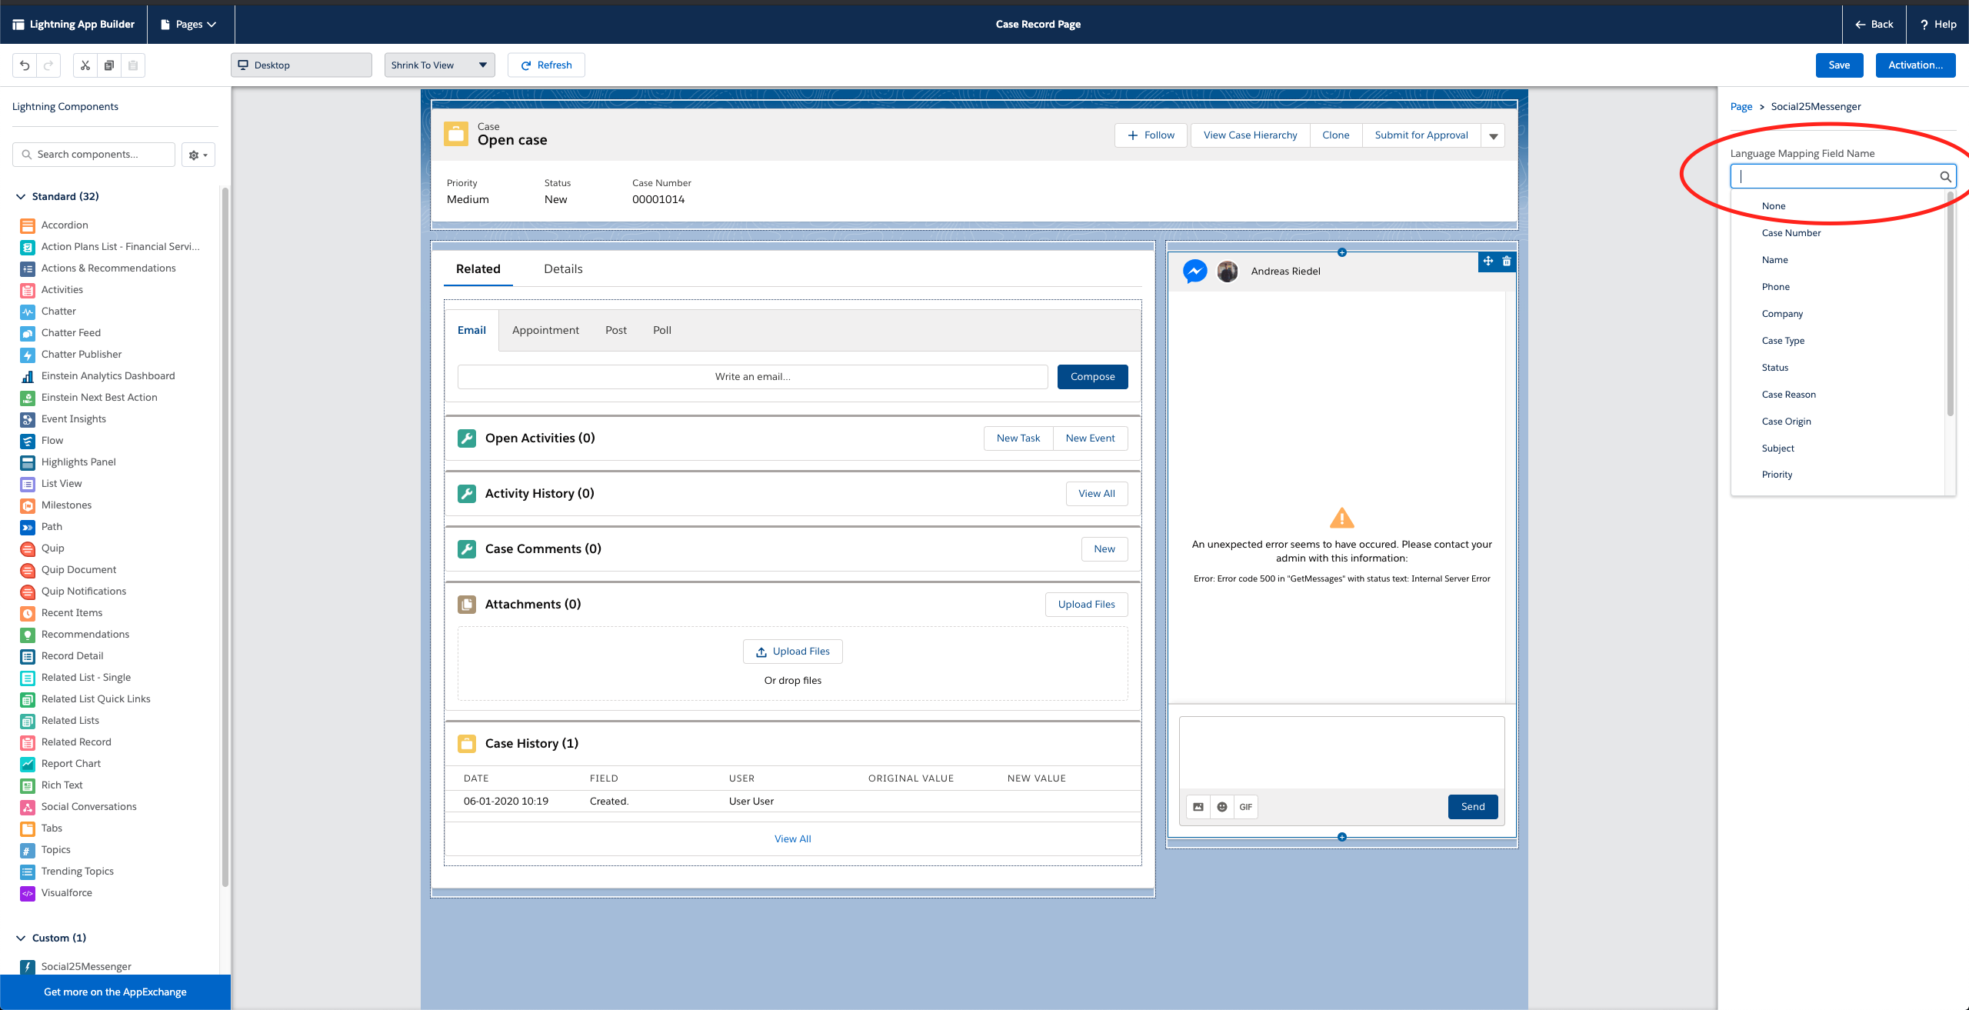The height and width of the screenshot is (1010, 1969).
Task: Click the copy icon in toolbar
Action: [x=109, y=65]
